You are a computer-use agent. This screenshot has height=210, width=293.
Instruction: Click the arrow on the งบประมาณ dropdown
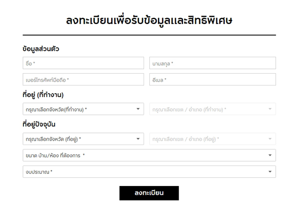[x=270, y=172]
